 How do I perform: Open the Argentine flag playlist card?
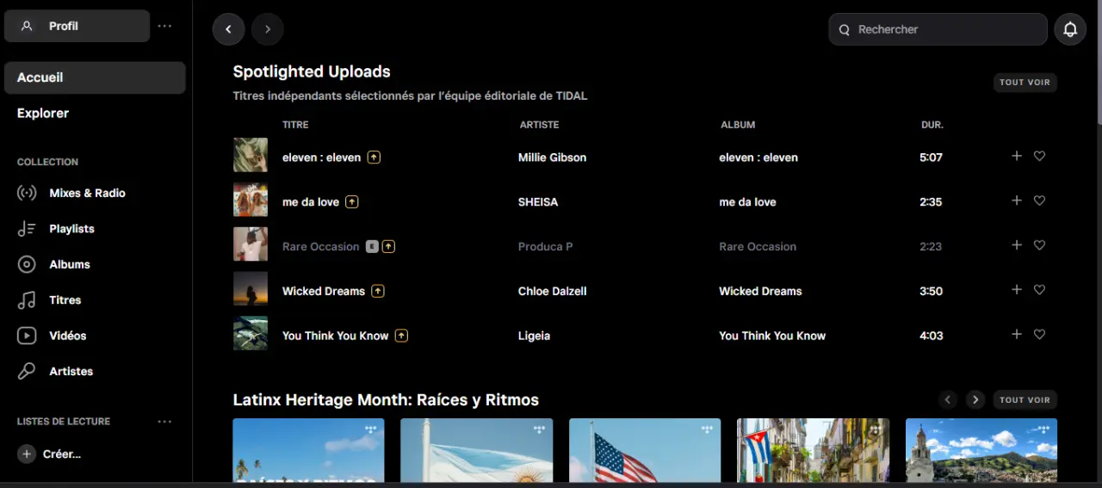click(x=477, y=450)
